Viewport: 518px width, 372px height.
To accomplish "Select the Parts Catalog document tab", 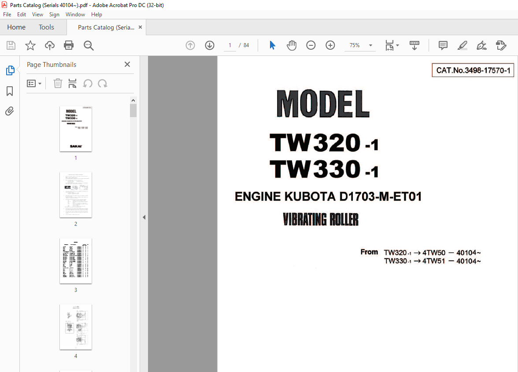I will [106, 27].
